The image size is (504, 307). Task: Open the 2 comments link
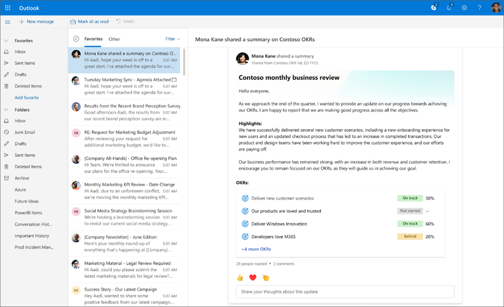coord(284,264)
